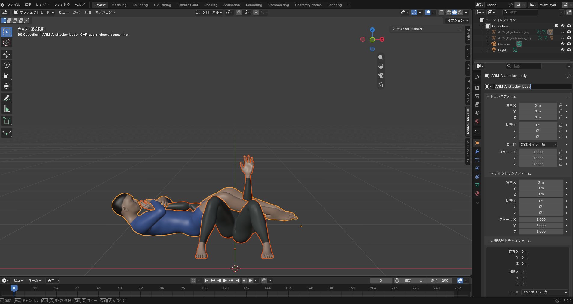Select the Add Cube tool

coord(7,121)
